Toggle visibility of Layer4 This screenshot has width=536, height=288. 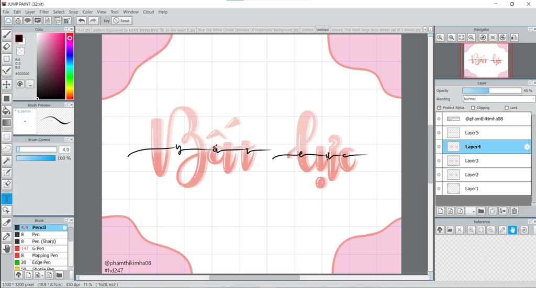[x=439, y=147]
